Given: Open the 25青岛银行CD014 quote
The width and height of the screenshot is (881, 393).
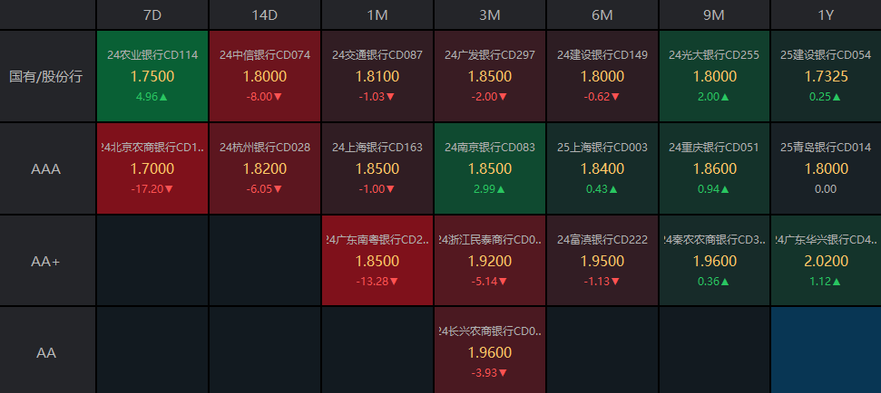Looking at the screenshot, I should pyautogui.click(x=826, y=168).
